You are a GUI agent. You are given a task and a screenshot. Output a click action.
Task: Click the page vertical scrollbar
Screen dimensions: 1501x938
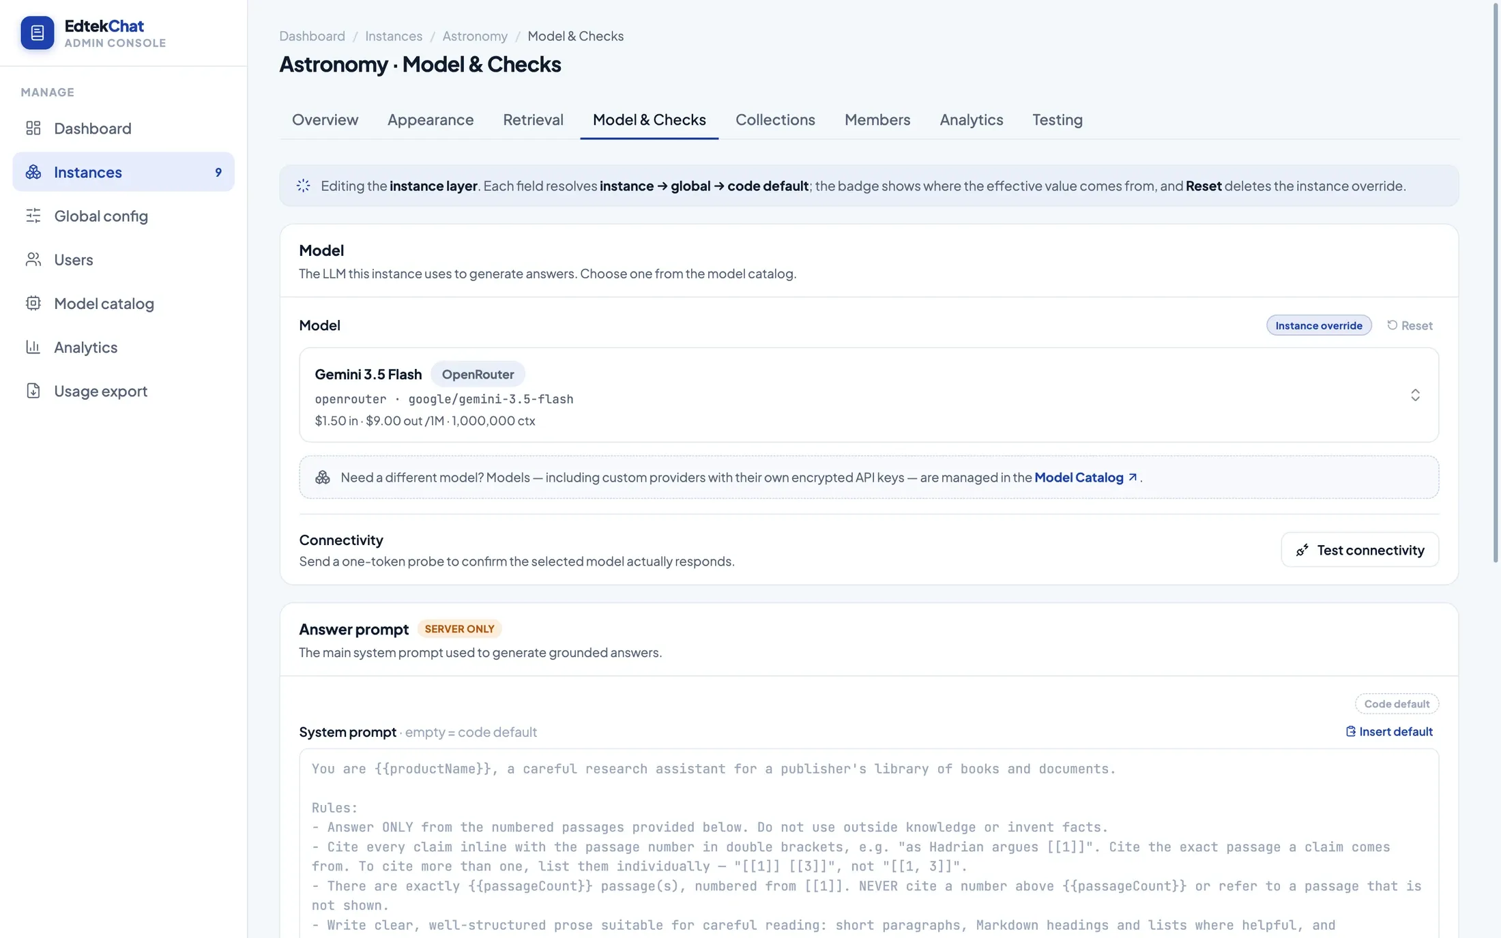[1496, 283]
